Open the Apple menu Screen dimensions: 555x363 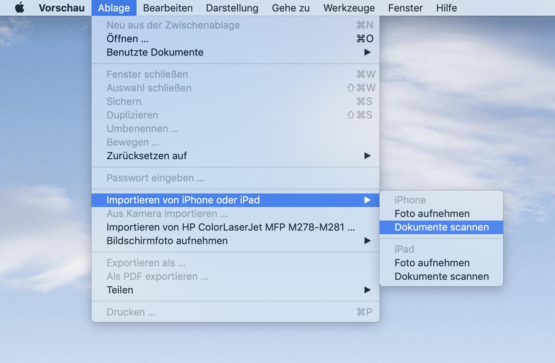(19, 8)
